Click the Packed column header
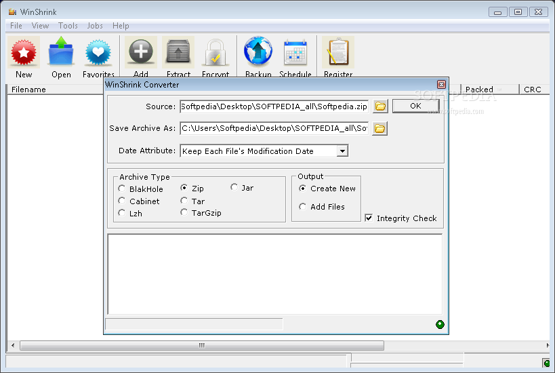Image resolution: width=555 pixels, height=373 pixels. [490, 90]
